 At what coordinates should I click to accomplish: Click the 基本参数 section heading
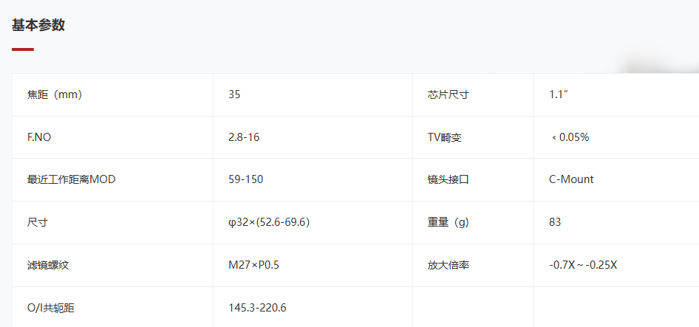(x=38, y=25)
